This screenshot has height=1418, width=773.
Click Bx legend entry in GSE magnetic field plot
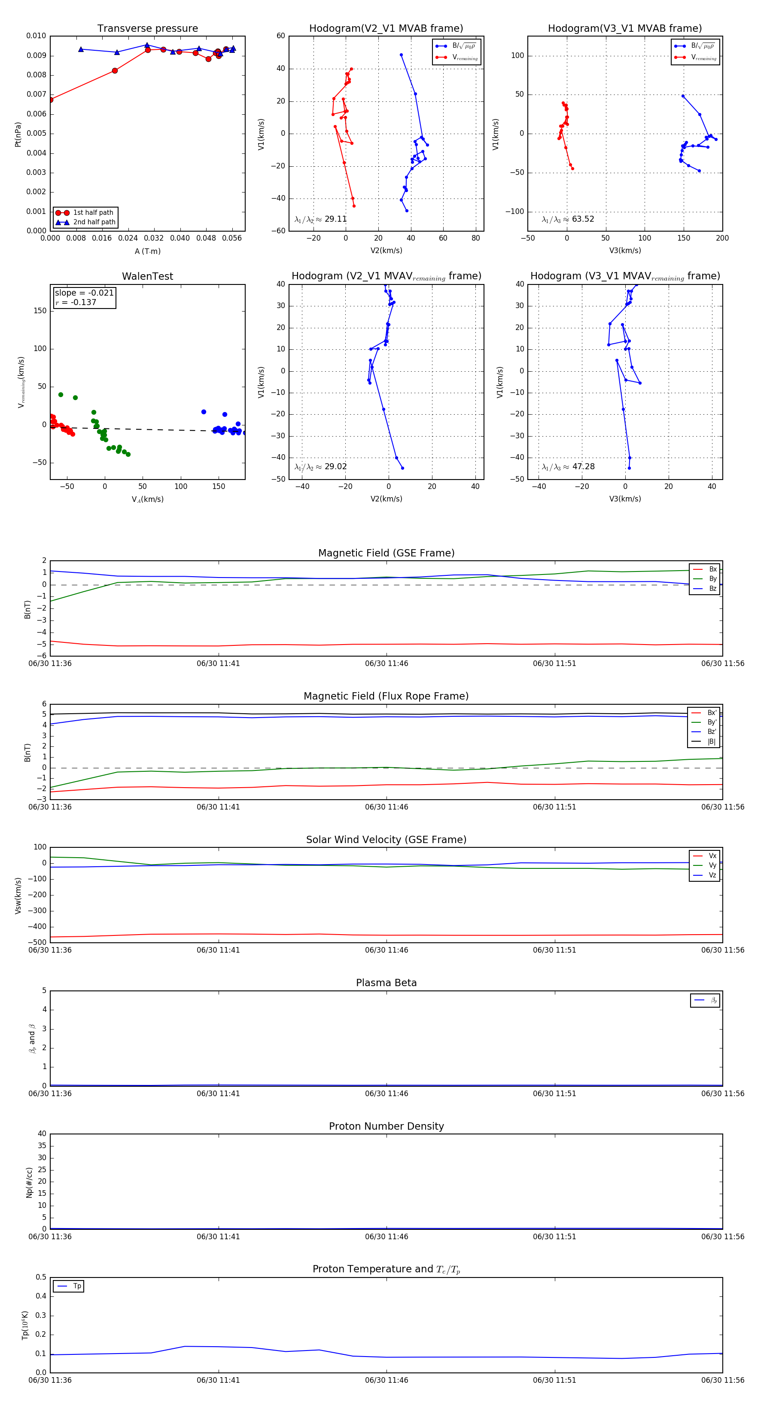click(705, 569)
